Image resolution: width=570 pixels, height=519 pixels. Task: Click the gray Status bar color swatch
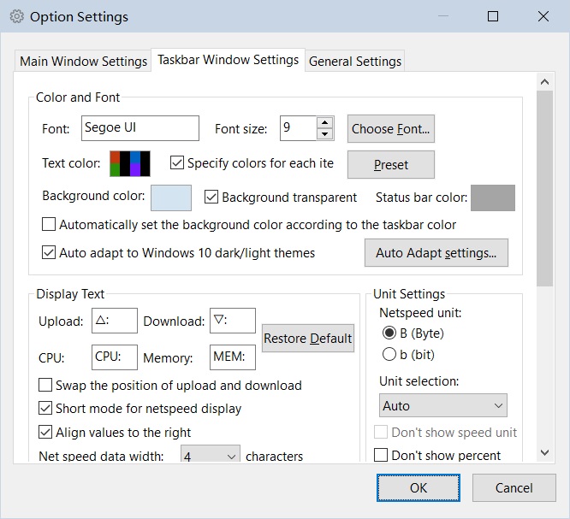coord(493,198)
